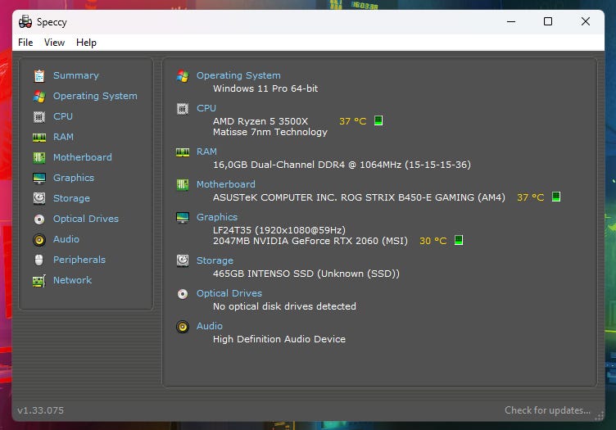Click the CPU chip icon in sidebar
The width and height of the screenshot is (616, 430).
(38, 116)
